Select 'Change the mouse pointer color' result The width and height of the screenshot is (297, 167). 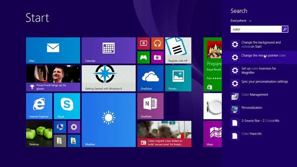coord(259,58)
